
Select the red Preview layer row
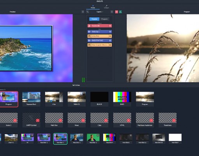pos(100,26)
